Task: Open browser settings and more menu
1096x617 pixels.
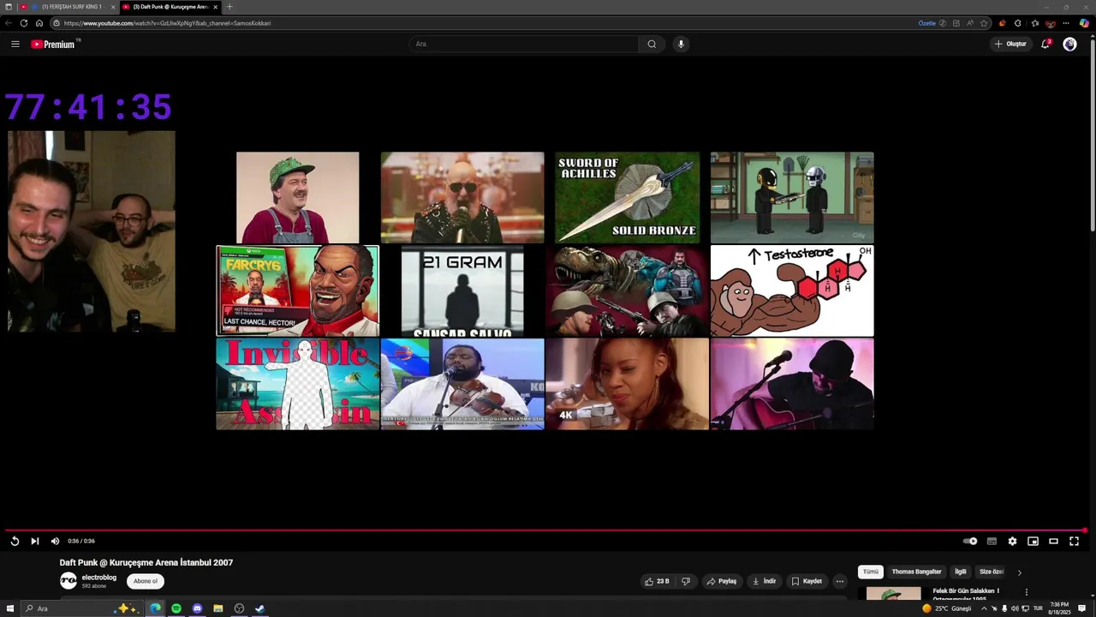Action: point(1066,23)
